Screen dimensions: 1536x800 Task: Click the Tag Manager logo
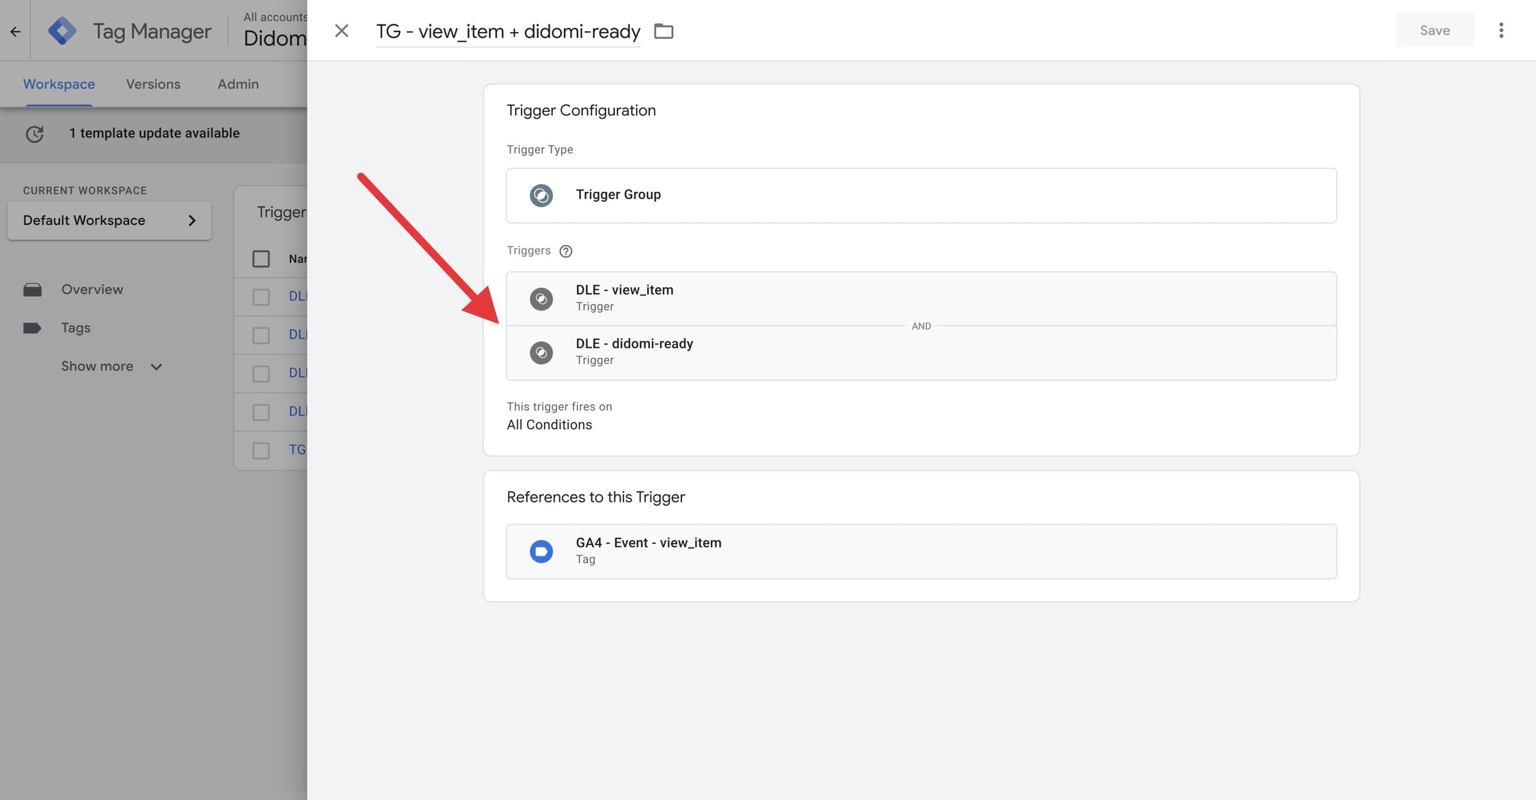click(62, 31)
